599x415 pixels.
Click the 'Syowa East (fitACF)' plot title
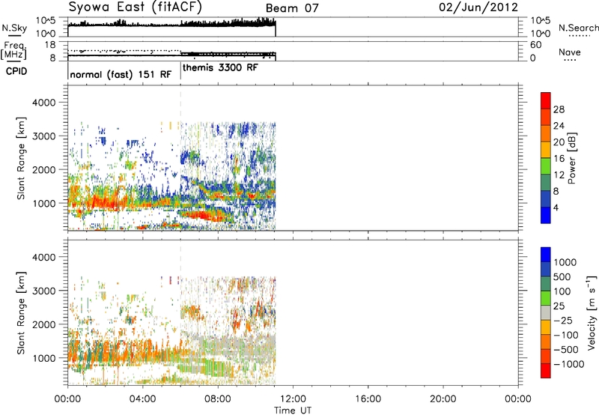click(x=136, y=7)
